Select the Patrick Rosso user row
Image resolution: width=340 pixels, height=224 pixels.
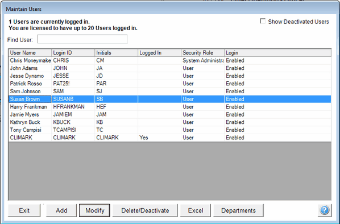pyautogui.click(x=170, y=84)
